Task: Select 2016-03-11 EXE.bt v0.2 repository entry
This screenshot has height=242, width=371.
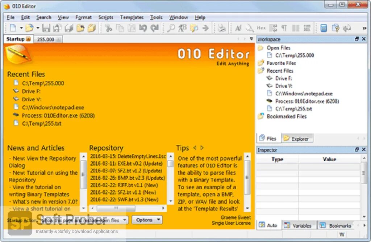Action: (126, 164)
